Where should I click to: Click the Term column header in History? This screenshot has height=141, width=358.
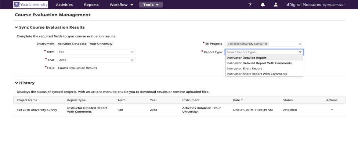click(122, 100)
